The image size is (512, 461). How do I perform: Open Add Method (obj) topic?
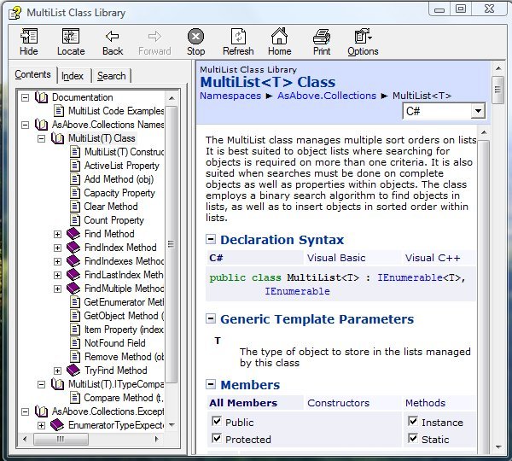click(119, 179)
